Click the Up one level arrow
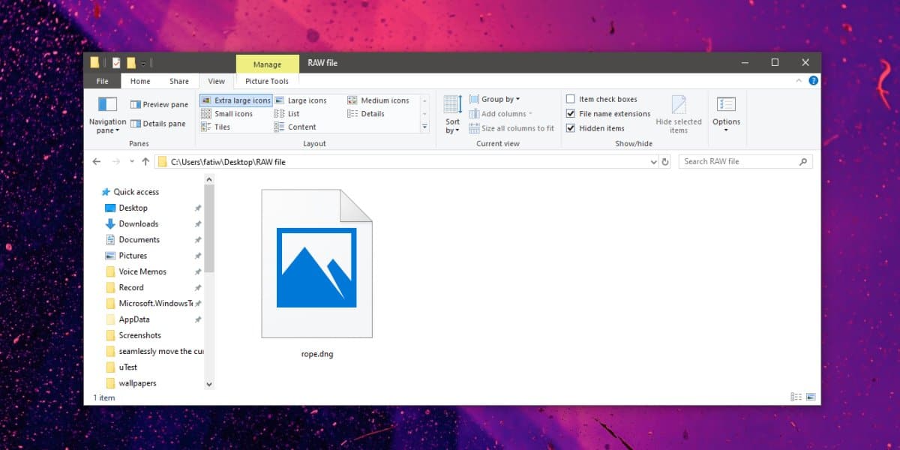This screenshot has width=900, height=450. click(145, 161)
